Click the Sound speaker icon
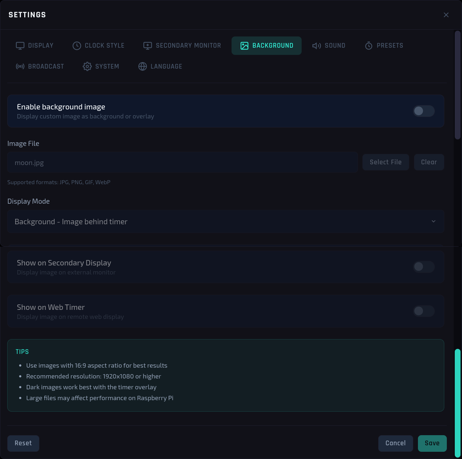Viewport: 462px width, 459px height. click(x=316, y=46)
